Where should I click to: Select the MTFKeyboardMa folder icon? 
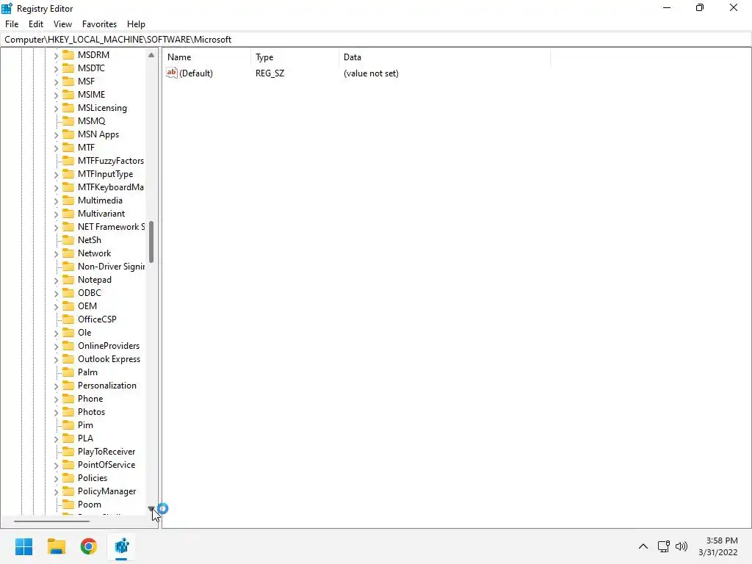(68, 187)
